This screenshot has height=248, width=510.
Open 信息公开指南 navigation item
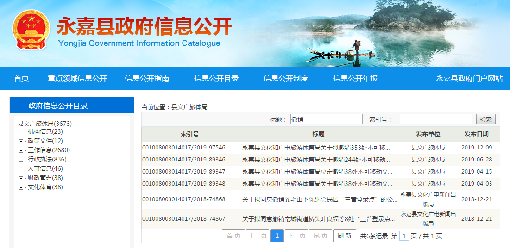(147, 79)
